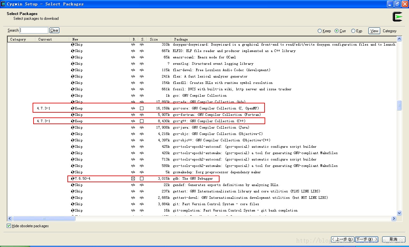This screenshot has width=409, height=247.
Task: Click the horizontal scrollbar thumb
Action: pyautogui.click(x=44, y=219)
